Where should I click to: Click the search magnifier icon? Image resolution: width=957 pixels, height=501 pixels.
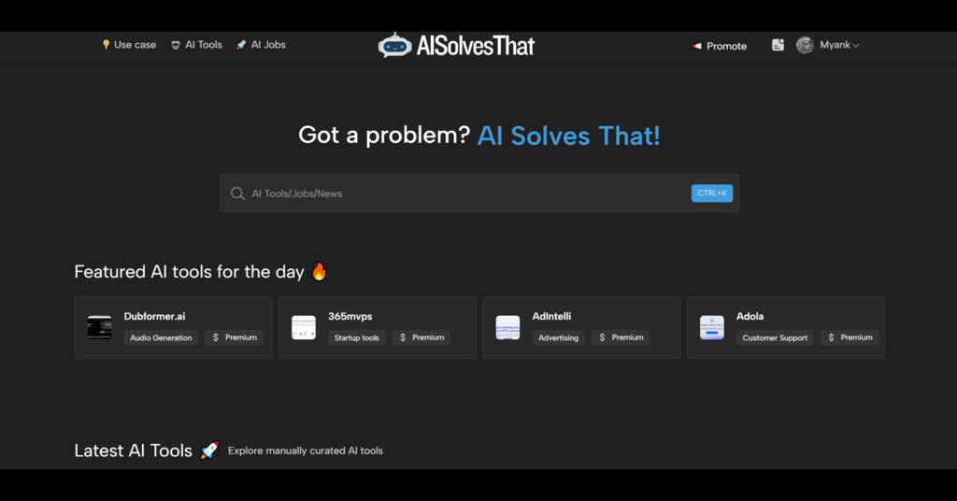[x=237, y=193]
